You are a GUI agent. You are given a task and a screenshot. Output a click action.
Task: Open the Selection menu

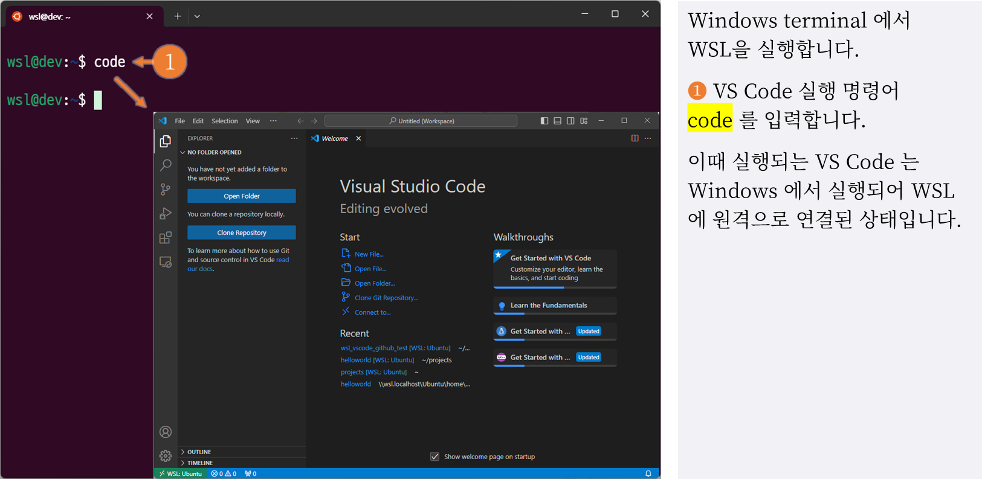coord(225,121)
